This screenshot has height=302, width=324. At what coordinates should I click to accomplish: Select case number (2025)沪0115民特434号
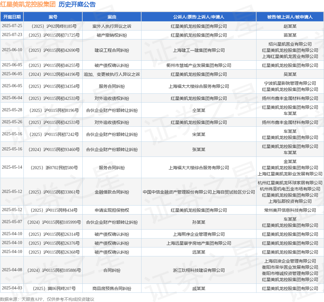click(x=53, y=210)
